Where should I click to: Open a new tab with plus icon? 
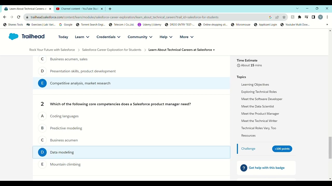pyautogui.click(x=110, y=9)
